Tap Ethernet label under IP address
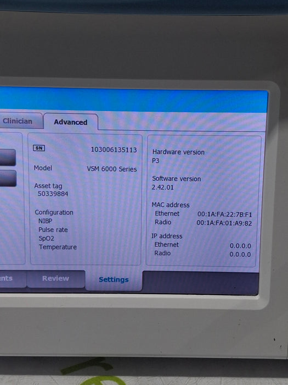 pyautogui.click(x=166, y=245)
